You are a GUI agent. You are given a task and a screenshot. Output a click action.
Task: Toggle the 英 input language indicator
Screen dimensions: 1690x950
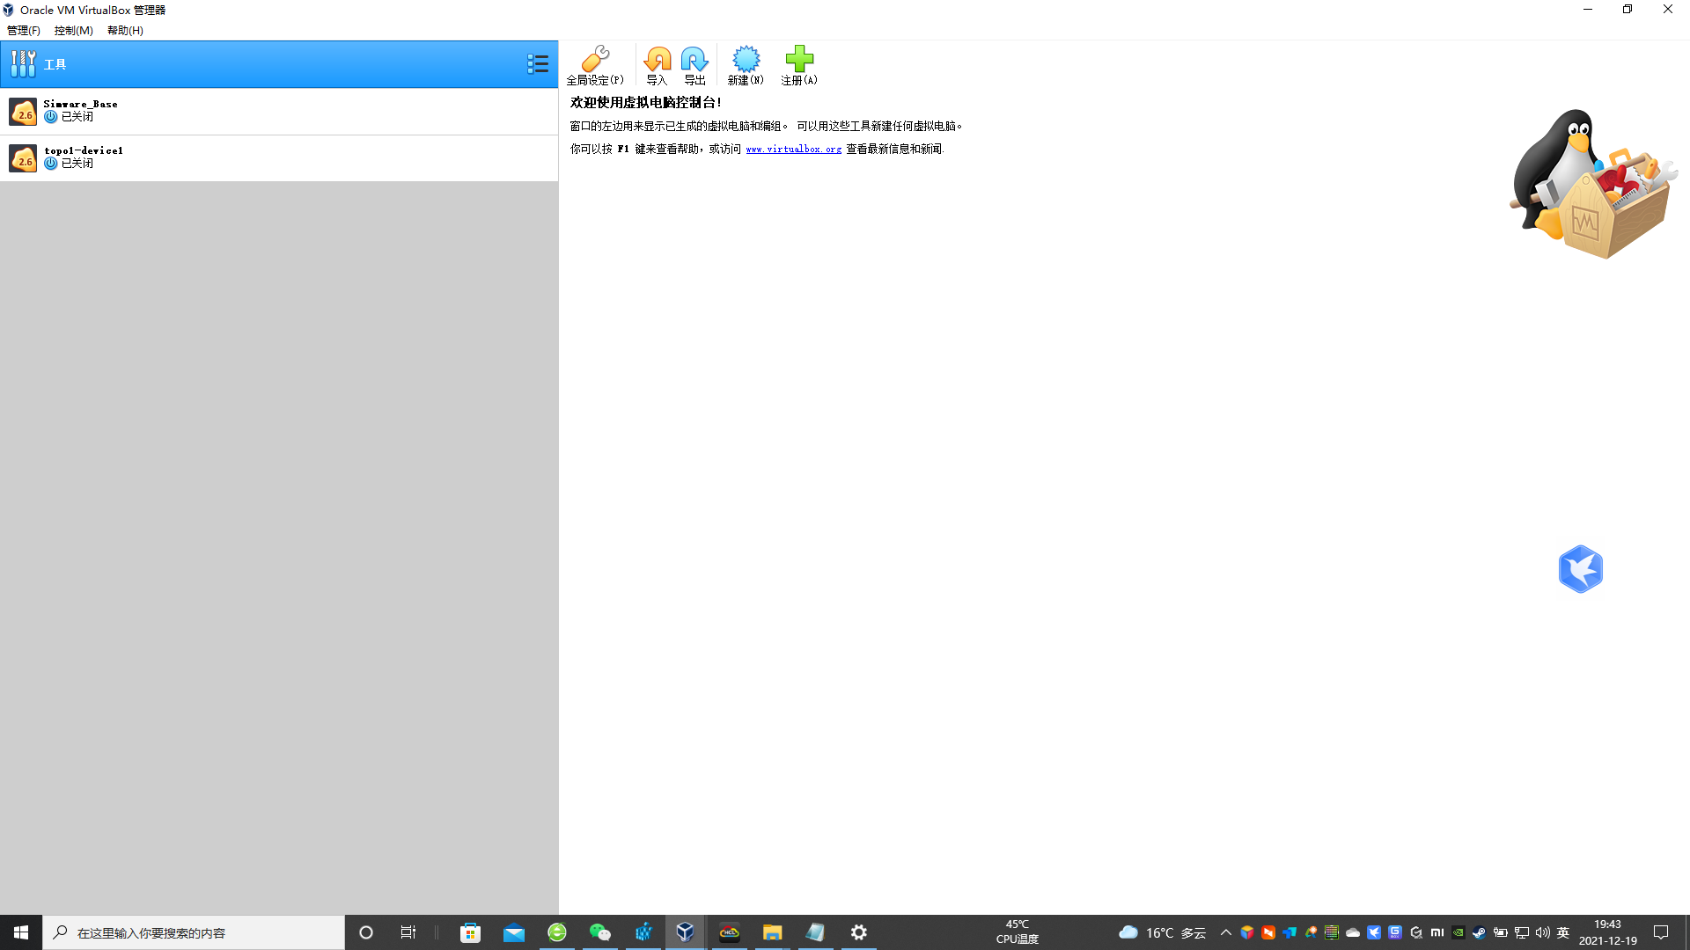click(1563, 932)
